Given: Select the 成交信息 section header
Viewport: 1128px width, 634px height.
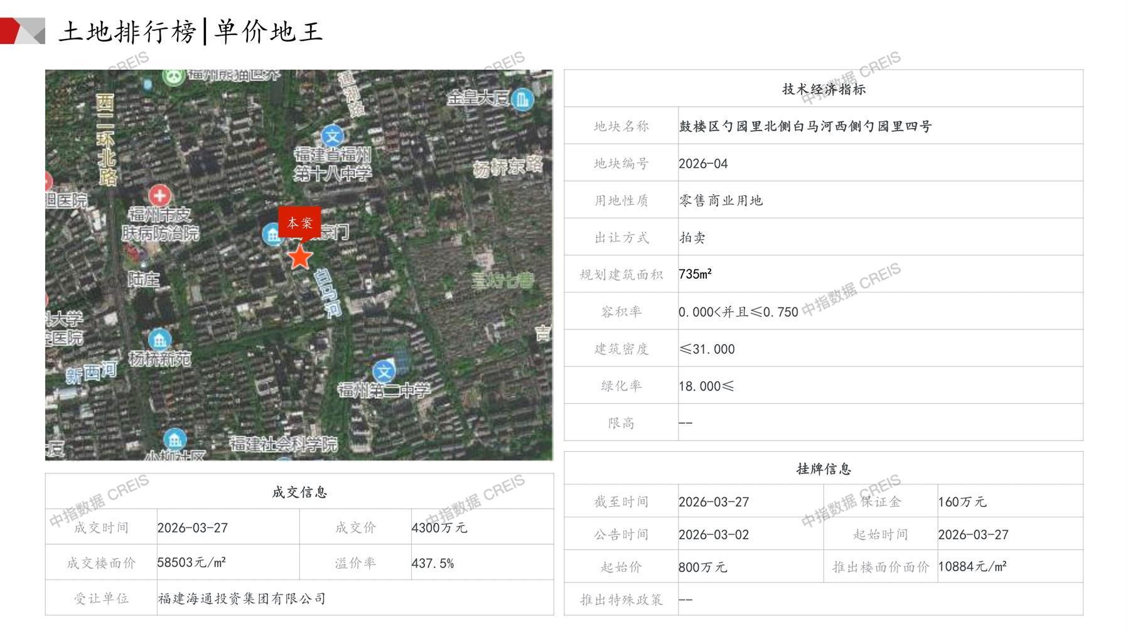Looking at the screenshot, I should tap(299, 492).
